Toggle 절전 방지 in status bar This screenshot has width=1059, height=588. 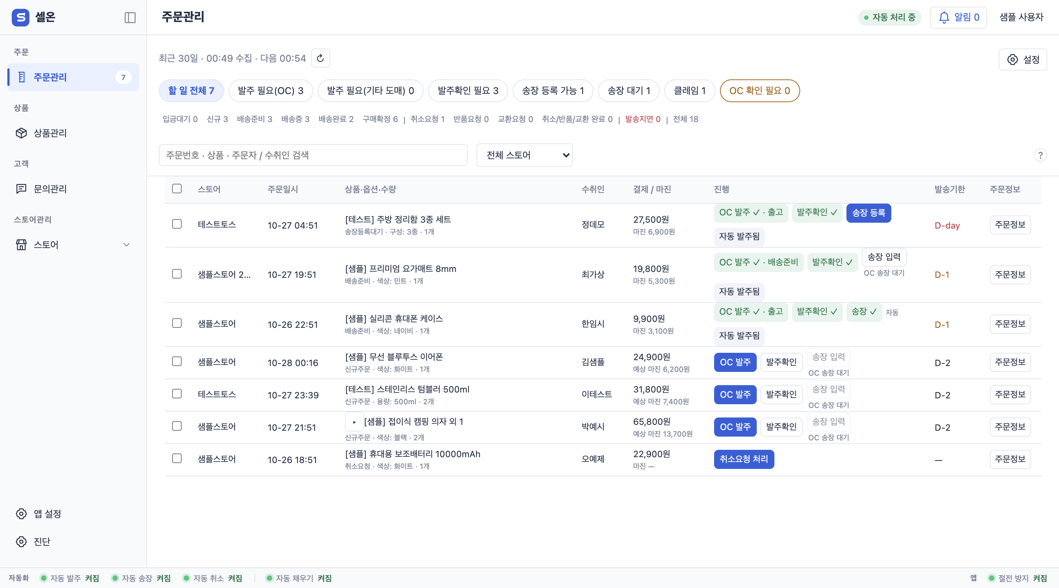coord(1017,578)
